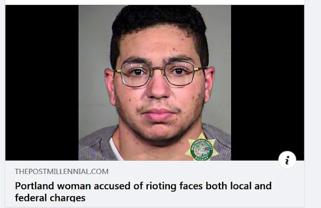Click the "federal charges" headline second line

[50, 198]
